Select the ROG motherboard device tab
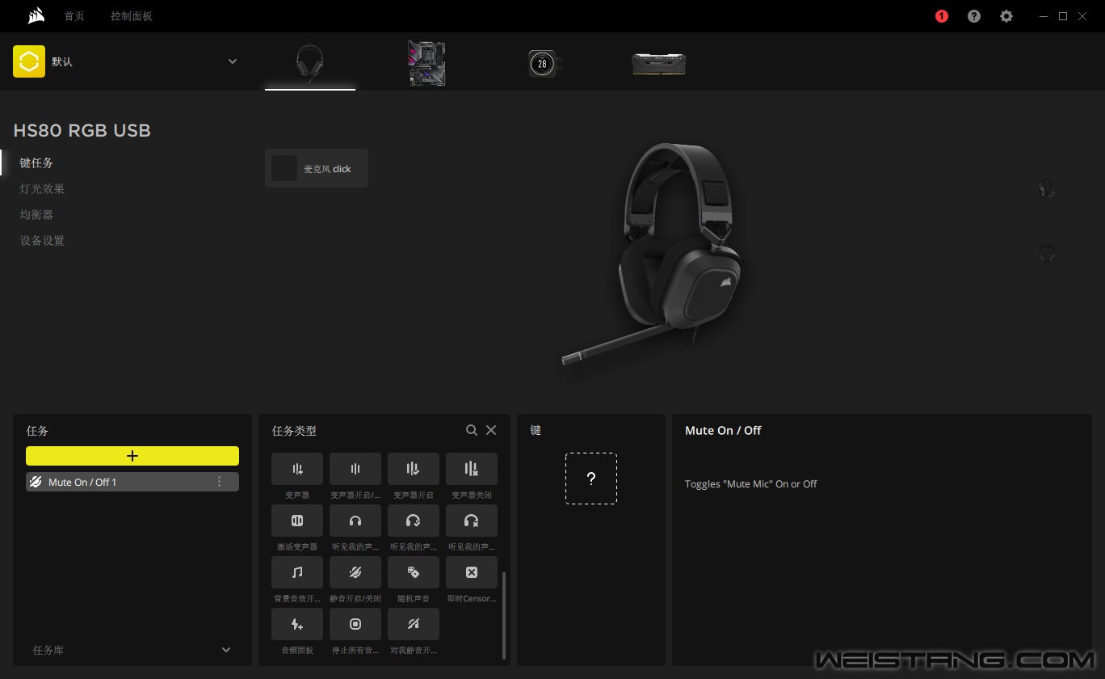This screenshot has width=1105, height=679. [426, 64]
